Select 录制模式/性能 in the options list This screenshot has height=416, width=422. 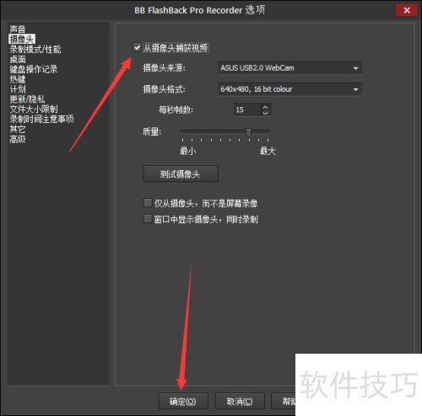(35, 49)
